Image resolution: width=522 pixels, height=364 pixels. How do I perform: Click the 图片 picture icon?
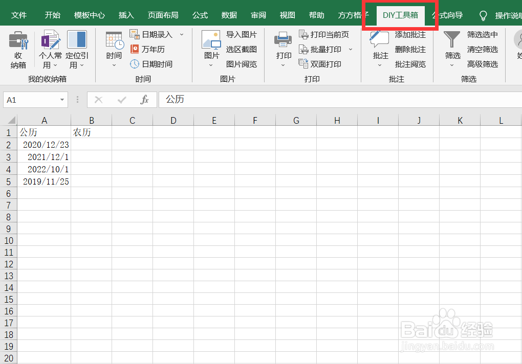coord(211,40)
